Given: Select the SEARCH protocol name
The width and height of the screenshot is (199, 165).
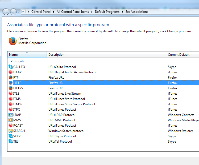Looking at the screenshot, I should (x=19, y=131).
